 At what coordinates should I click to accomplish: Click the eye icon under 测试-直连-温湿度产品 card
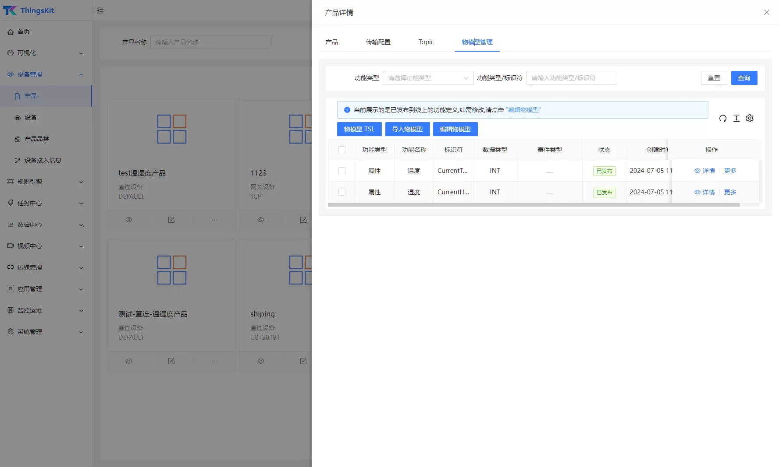click(x=129, y=361)
